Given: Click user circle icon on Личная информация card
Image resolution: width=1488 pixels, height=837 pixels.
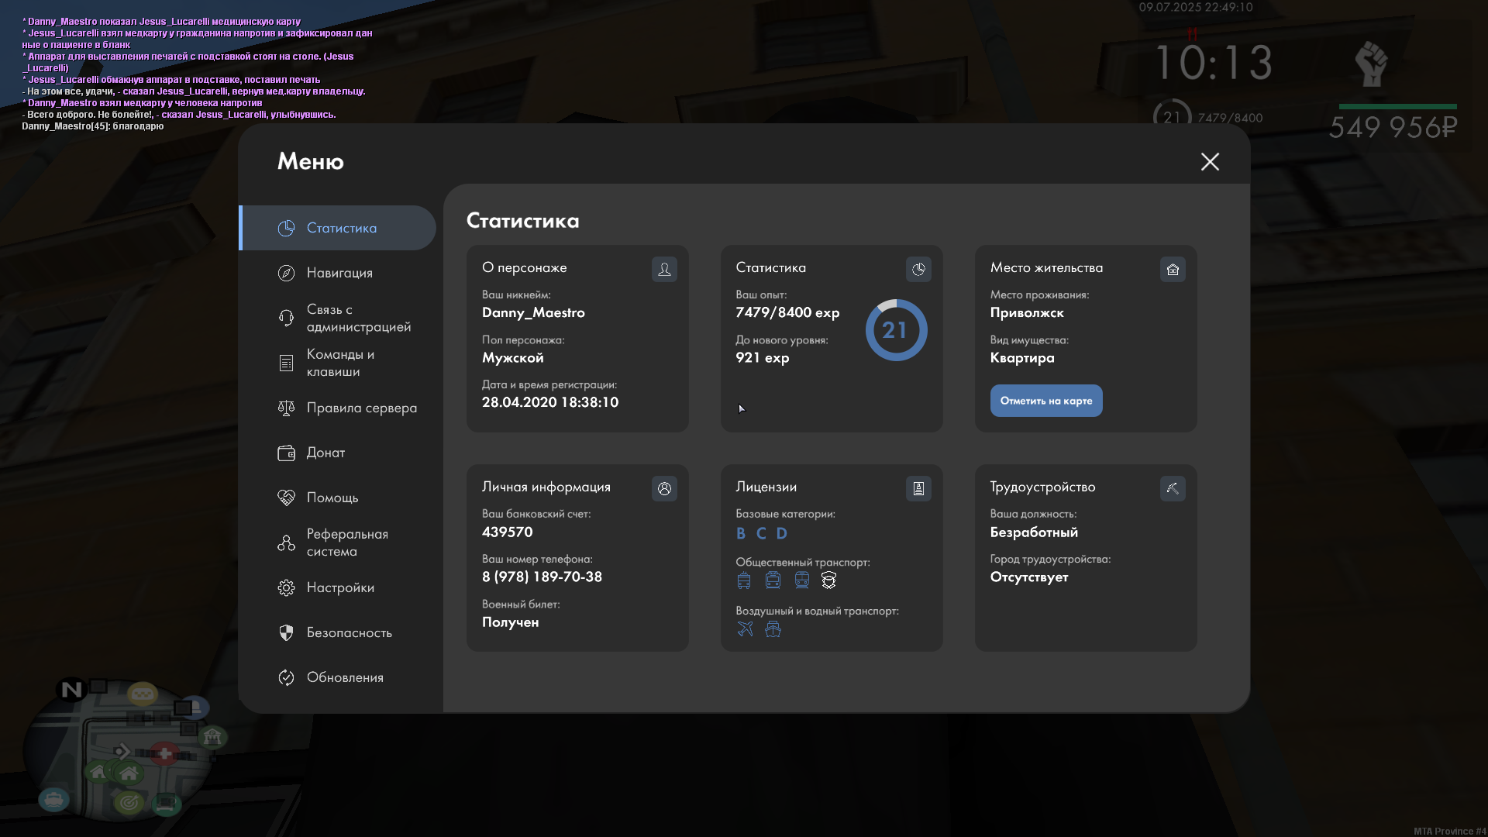Looking at the screenshot, I should 664,488.
